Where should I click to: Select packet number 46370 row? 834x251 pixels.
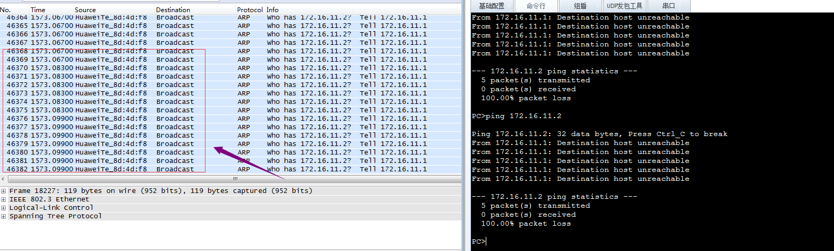231,68
